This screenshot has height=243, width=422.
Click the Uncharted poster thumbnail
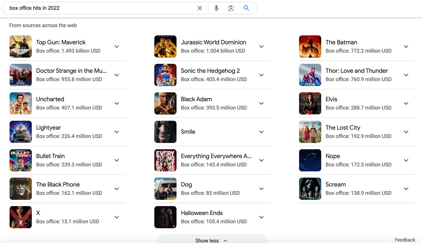tap(21, 103)
